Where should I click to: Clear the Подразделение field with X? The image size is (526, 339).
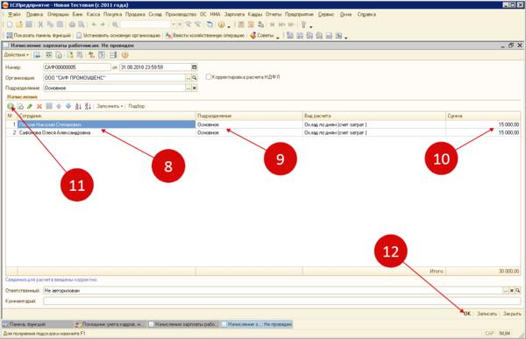tap(195, 88)
